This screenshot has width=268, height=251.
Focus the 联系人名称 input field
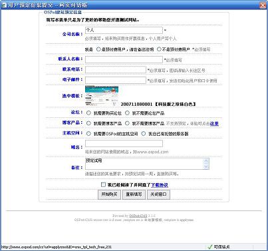tap(124, 59)
